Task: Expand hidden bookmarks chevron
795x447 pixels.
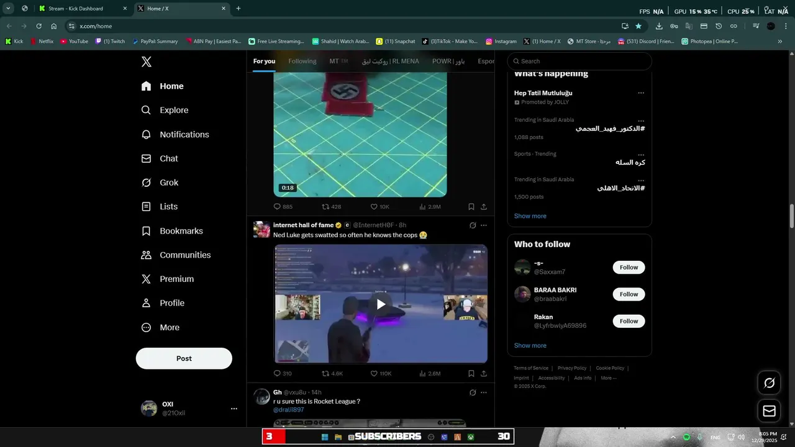Action: pyautogui.click(x=780, y=42)
